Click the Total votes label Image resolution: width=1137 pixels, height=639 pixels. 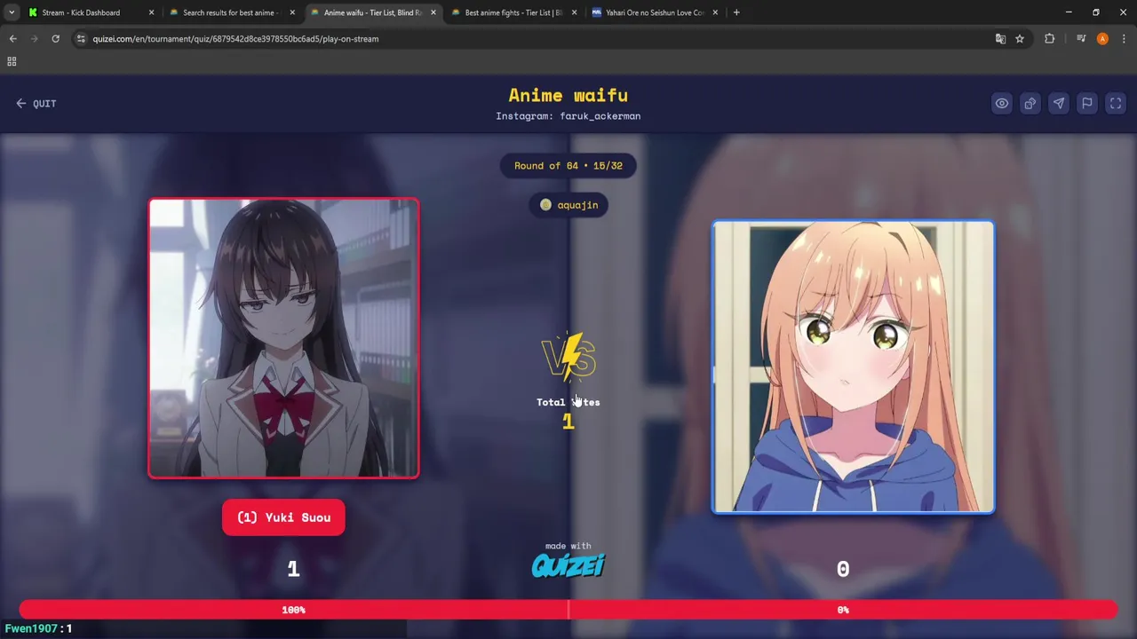(568, 402)
